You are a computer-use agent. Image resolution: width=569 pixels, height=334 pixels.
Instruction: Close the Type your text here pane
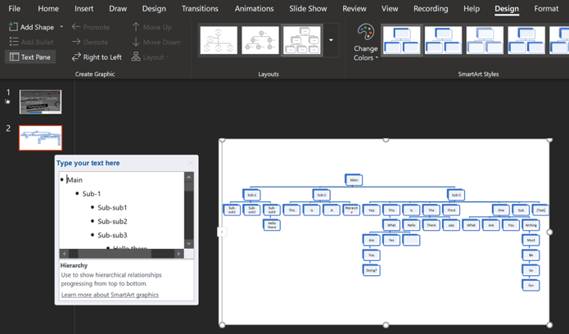pyautogui.click(x=191, y=163)
